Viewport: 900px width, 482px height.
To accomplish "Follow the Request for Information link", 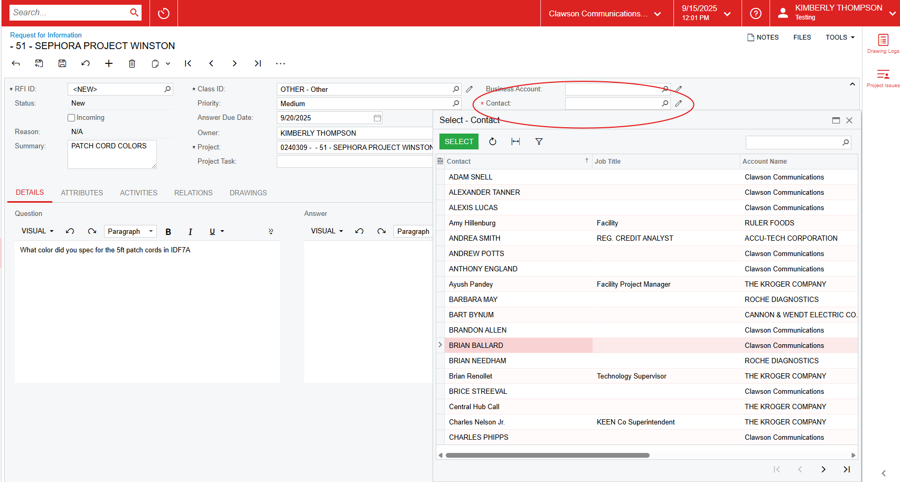I will pyautogui.click(x=46, y=35).
